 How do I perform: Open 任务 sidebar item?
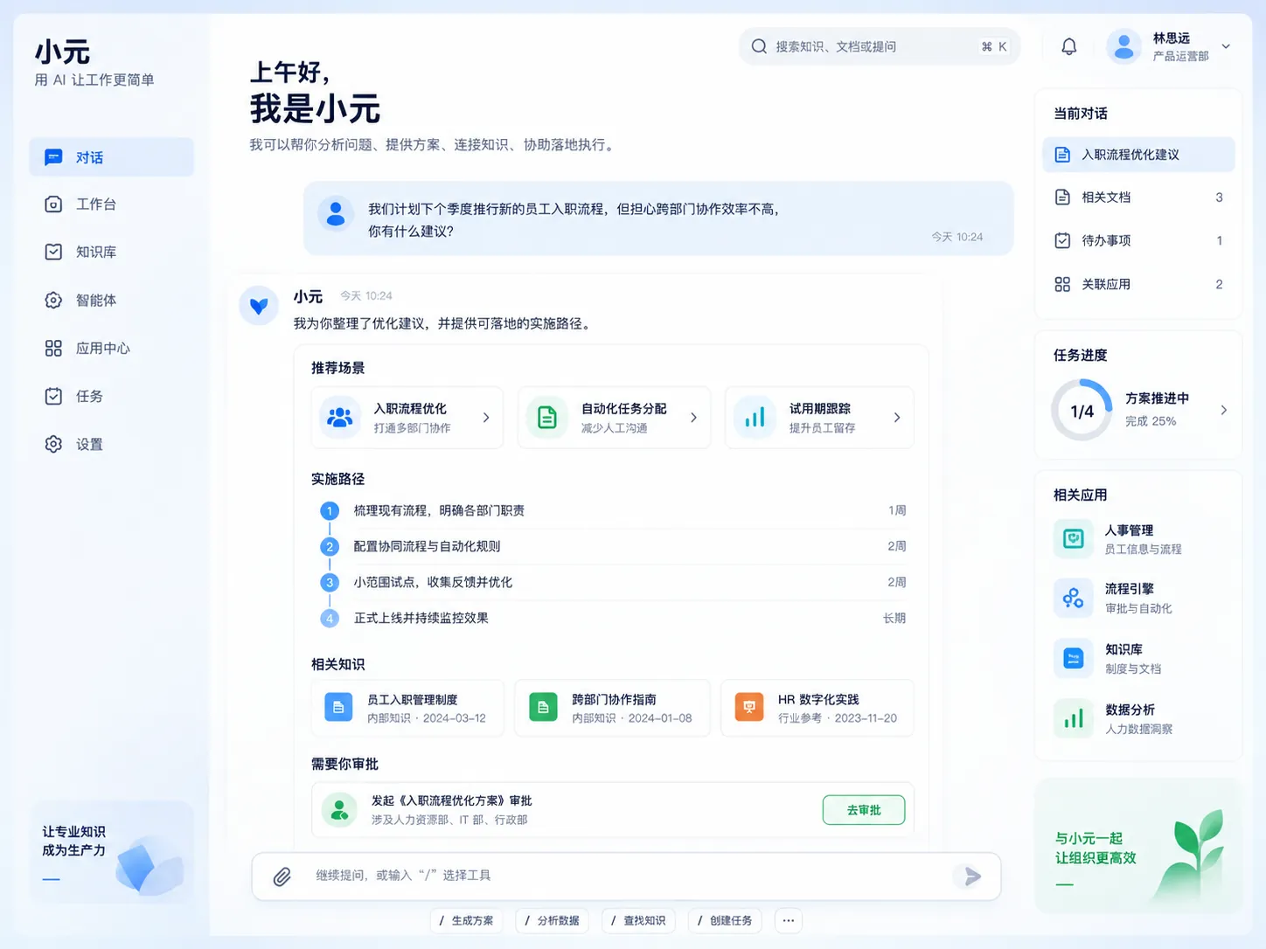click(112, 397)
